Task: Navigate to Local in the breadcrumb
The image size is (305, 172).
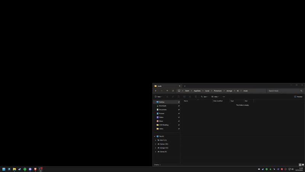Action: coord(207,91)
